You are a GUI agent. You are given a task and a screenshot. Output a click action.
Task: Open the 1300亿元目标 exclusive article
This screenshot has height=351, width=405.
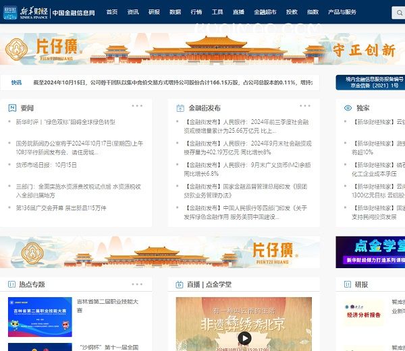coord(378,191)
